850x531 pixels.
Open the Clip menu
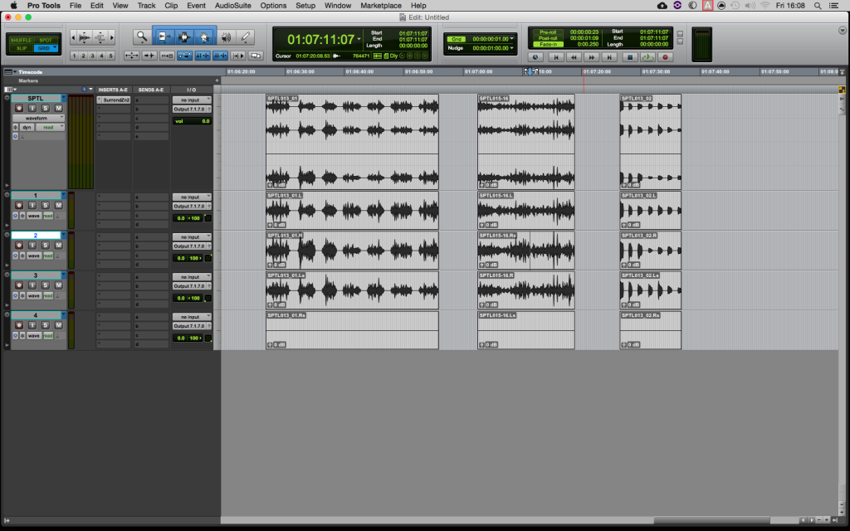(x=171, y=6)
